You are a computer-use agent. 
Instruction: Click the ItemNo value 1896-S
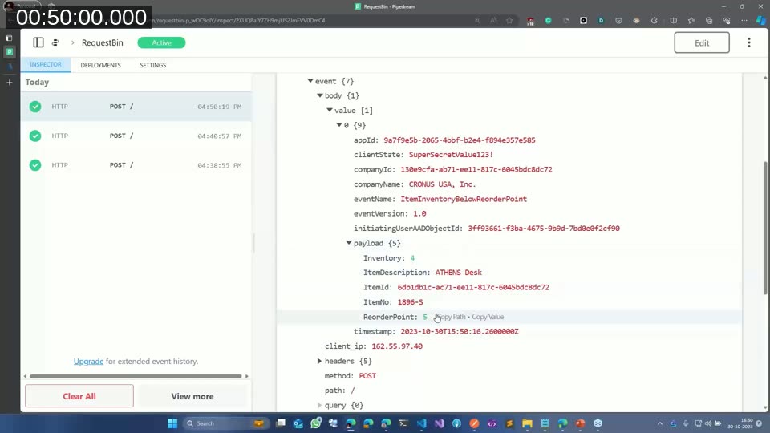coord(410,302)
